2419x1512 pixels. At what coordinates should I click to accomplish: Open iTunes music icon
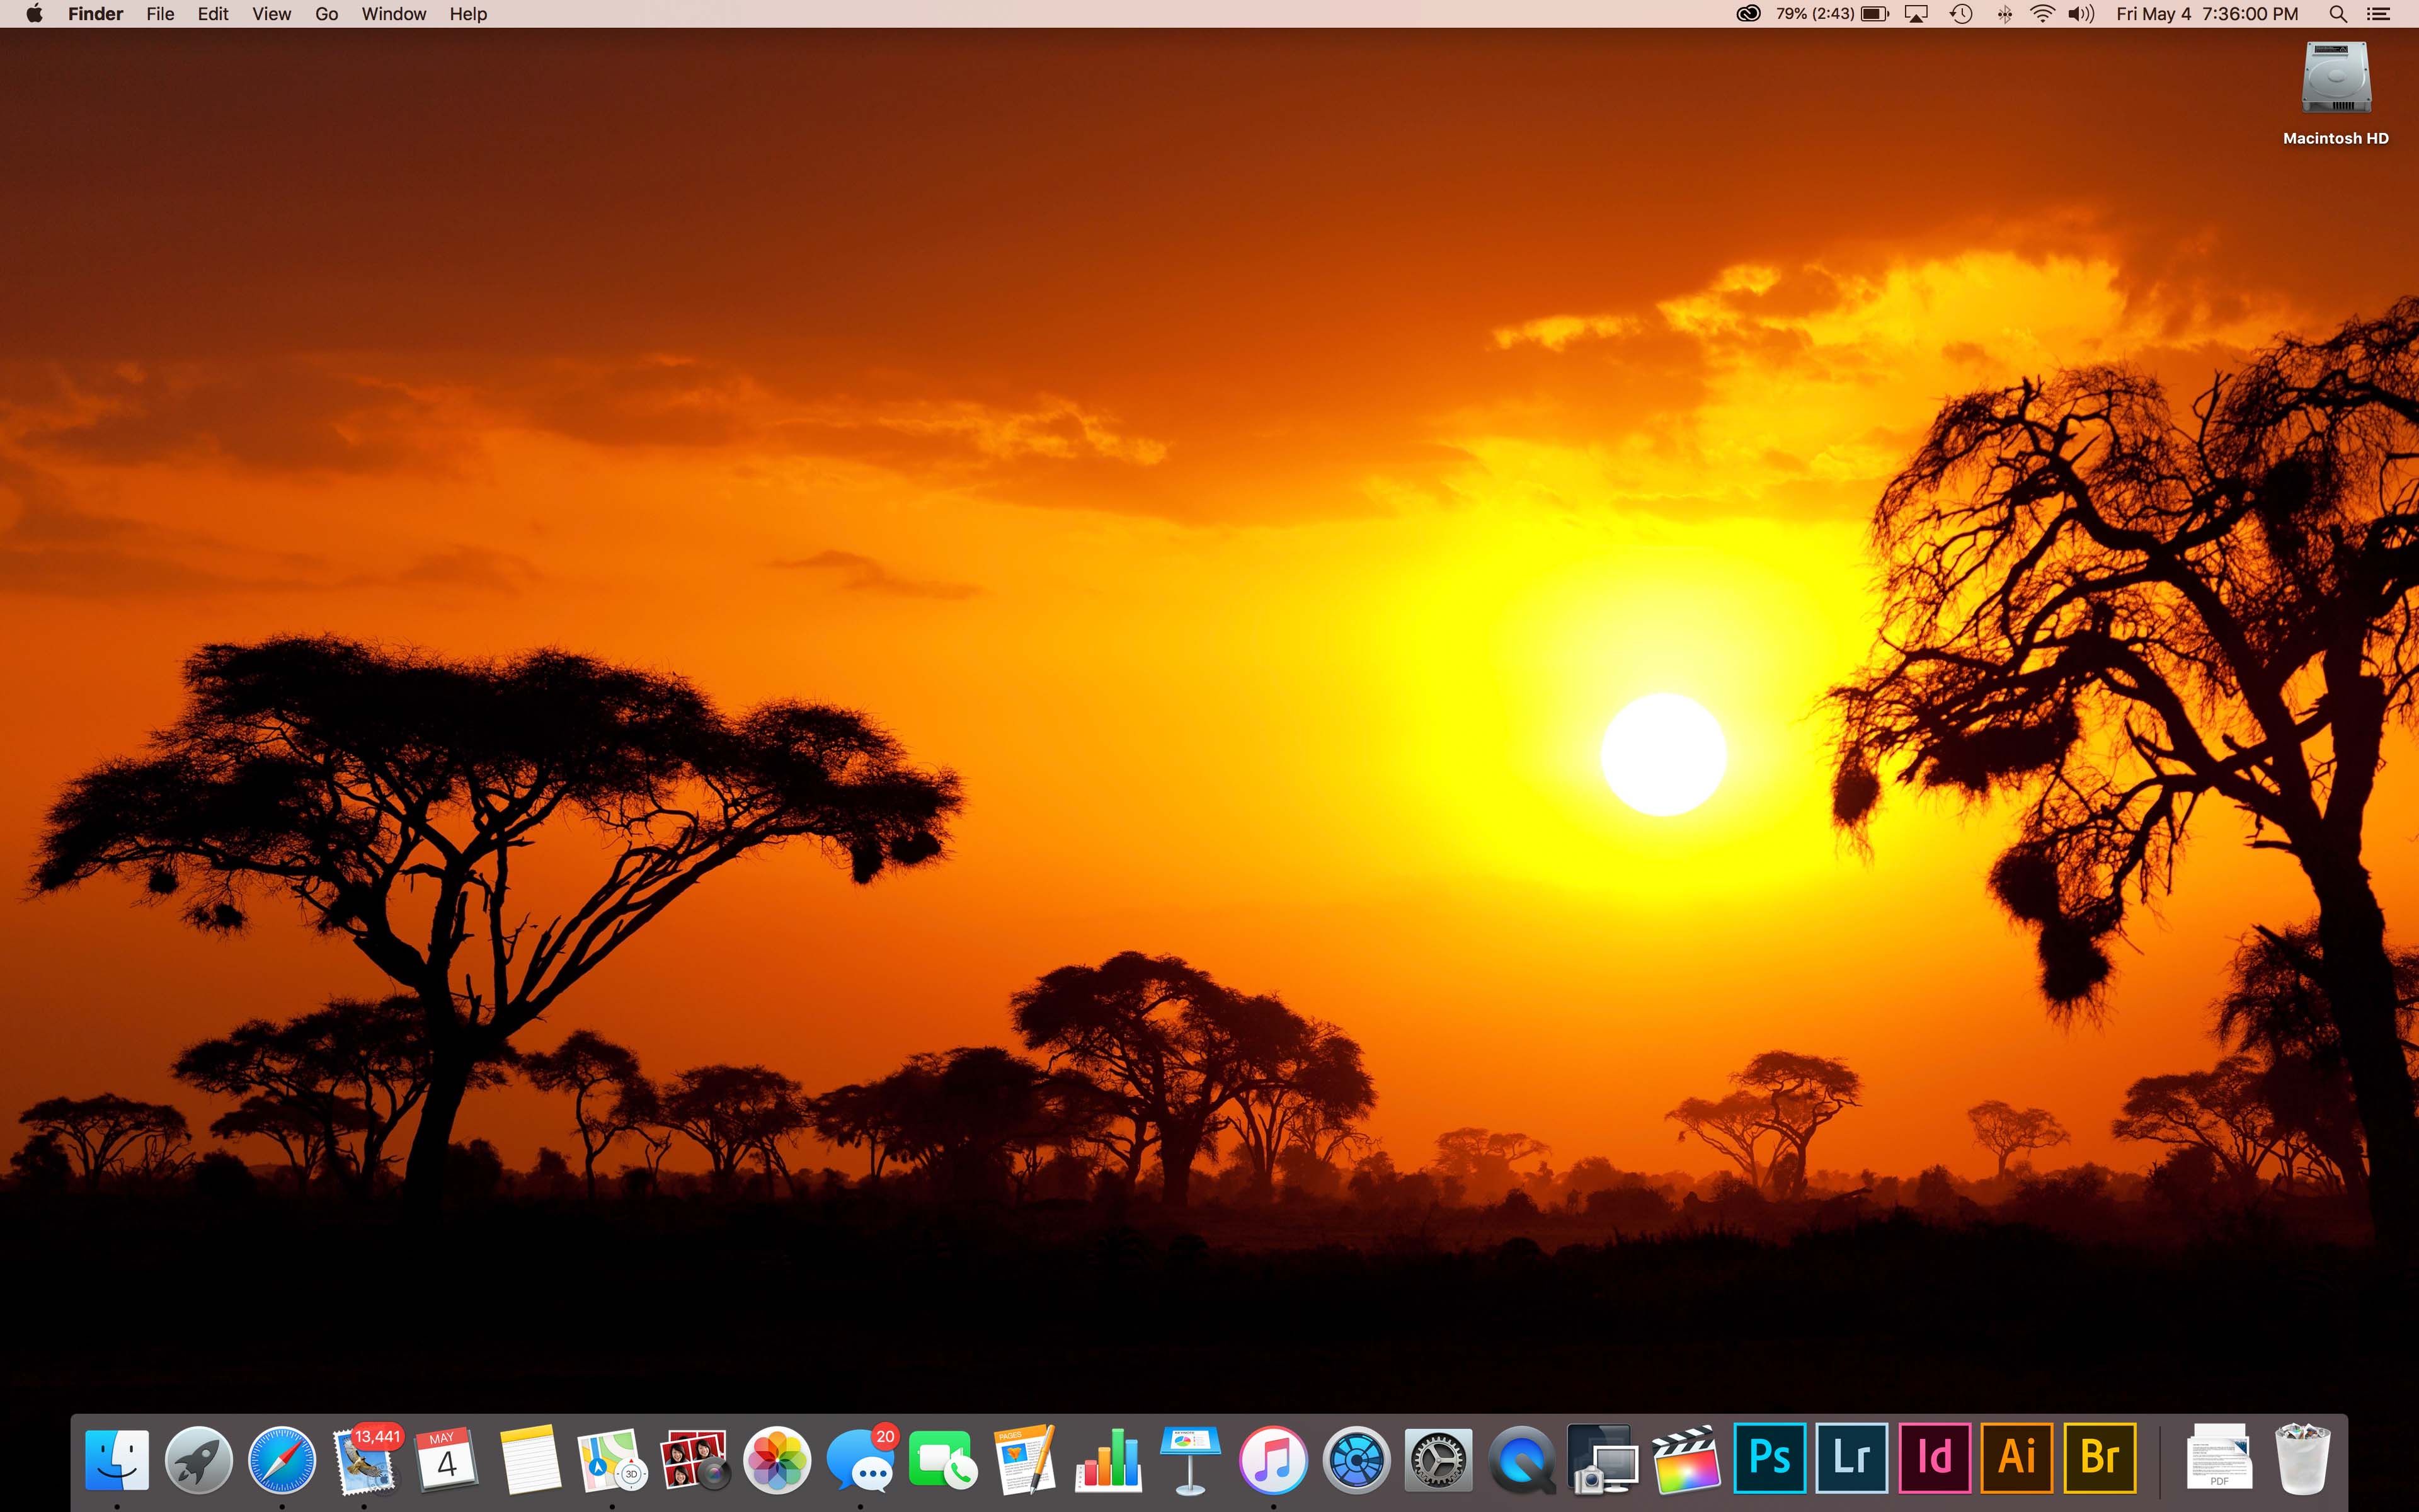tap(1272, 1459)
